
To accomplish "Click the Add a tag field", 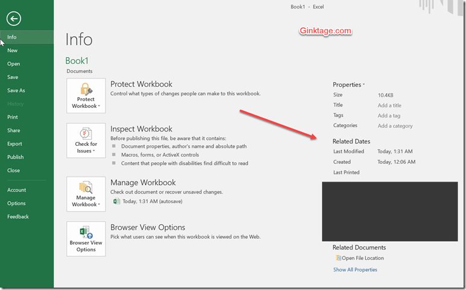I will click(x=389, y=116).
